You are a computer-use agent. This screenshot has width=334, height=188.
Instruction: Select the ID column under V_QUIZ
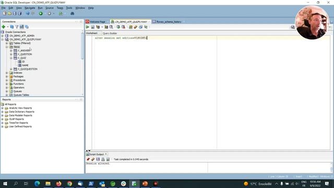coord(23,62)
